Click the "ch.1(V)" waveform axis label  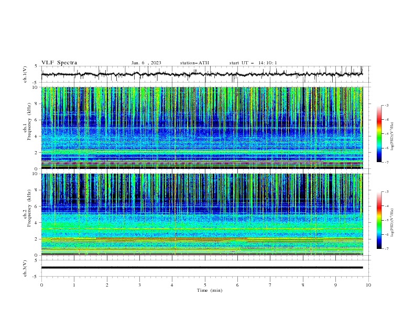[x=25, y=74]
